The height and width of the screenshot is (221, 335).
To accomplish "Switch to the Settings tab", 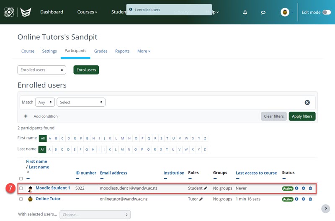I will 49,51.
